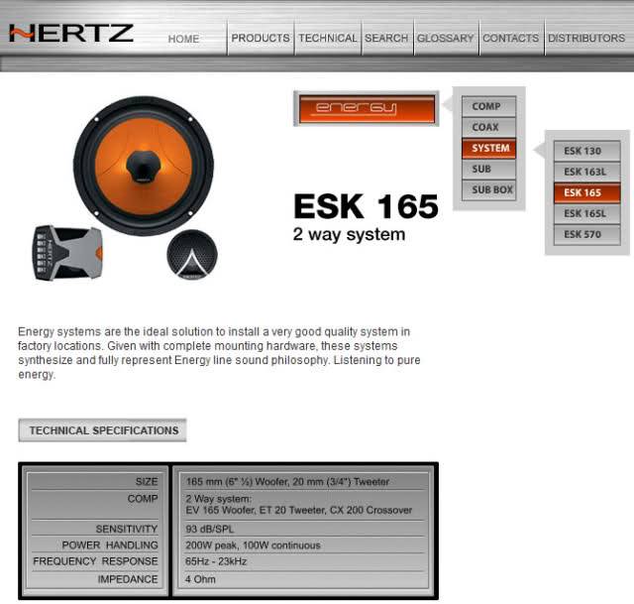Click the COMP specification label
Screen dimensions: 634x604
tap(143, 499)
